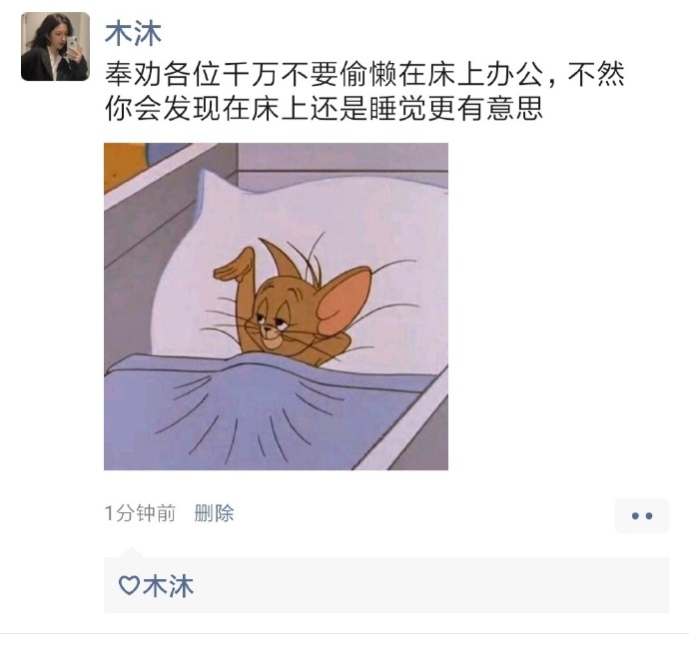Click the heart icon in the likes bar
Image resolution: width=689 pixels, height=647 pixels.
129,585
